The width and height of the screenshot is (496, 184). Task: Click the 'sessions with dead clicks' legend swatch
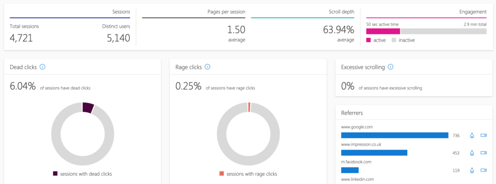(55, 173)
